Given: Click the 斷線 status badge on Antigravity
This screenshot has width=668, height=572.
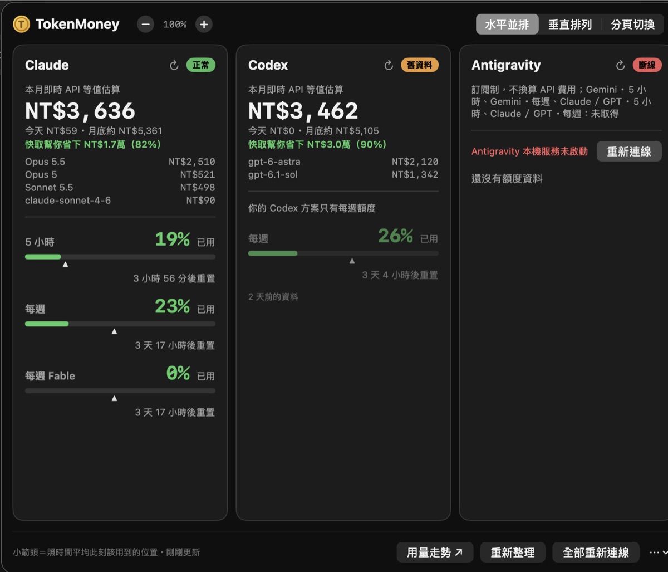Looking at the screenshot, I should pos(647,65).
